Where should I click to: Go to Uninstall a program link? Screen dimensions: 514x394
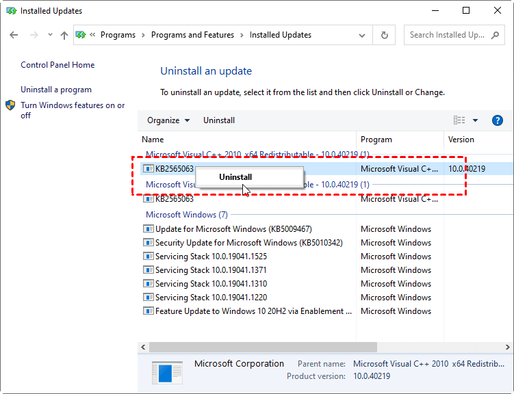point(56,90)
